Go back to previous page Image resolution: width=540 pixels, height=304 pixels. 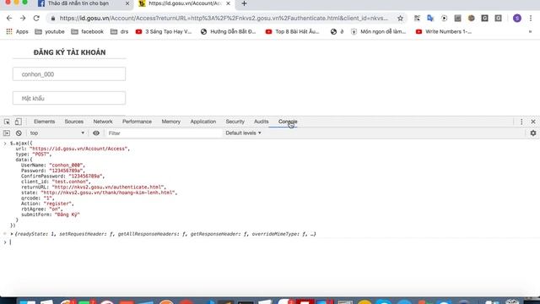tap(9, 19)
